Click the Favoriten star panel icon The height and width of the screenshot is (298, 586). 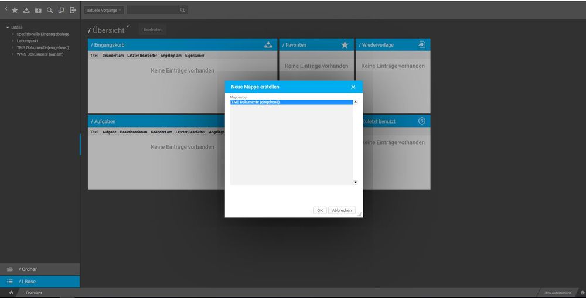coord(345,45)
